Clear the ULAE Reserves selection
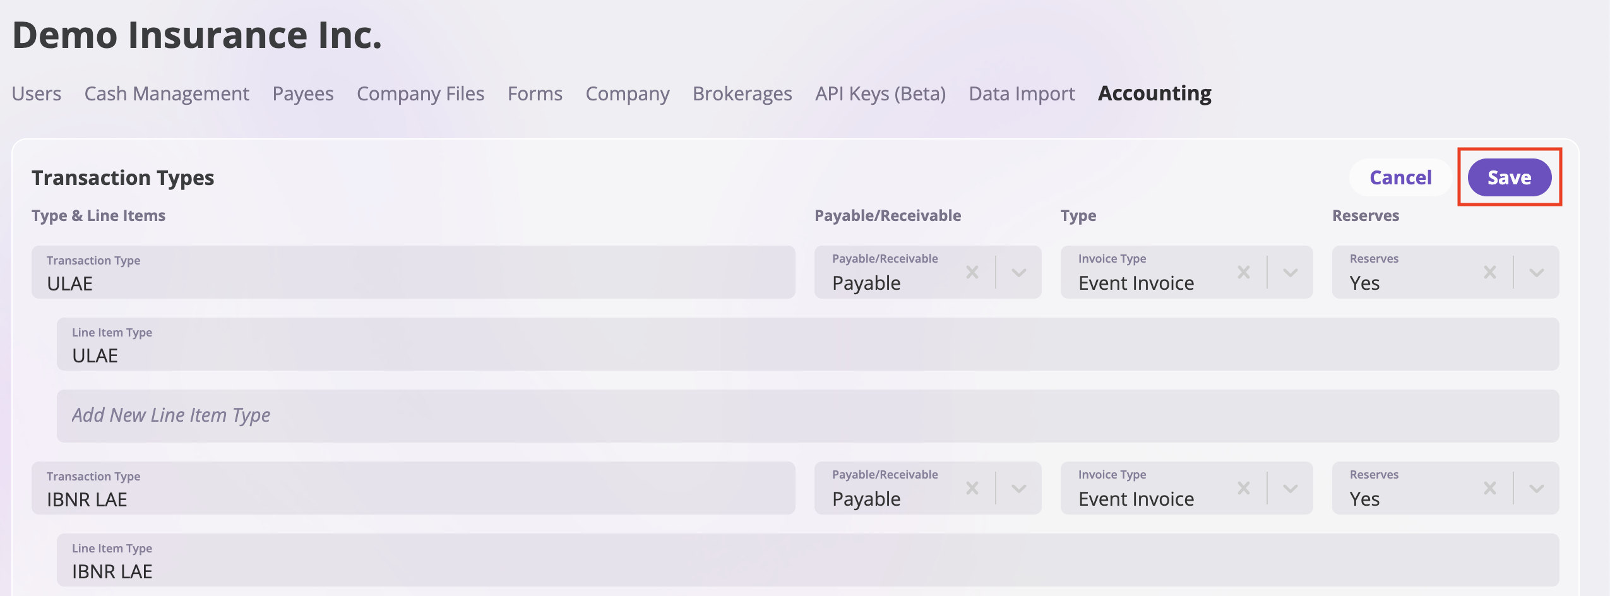 pos(1490,272)
